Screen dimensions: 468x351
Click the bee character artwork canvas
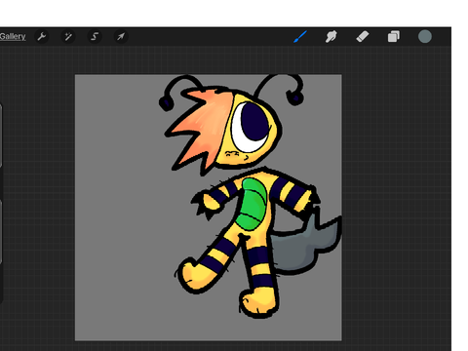(x=209, y=208)
